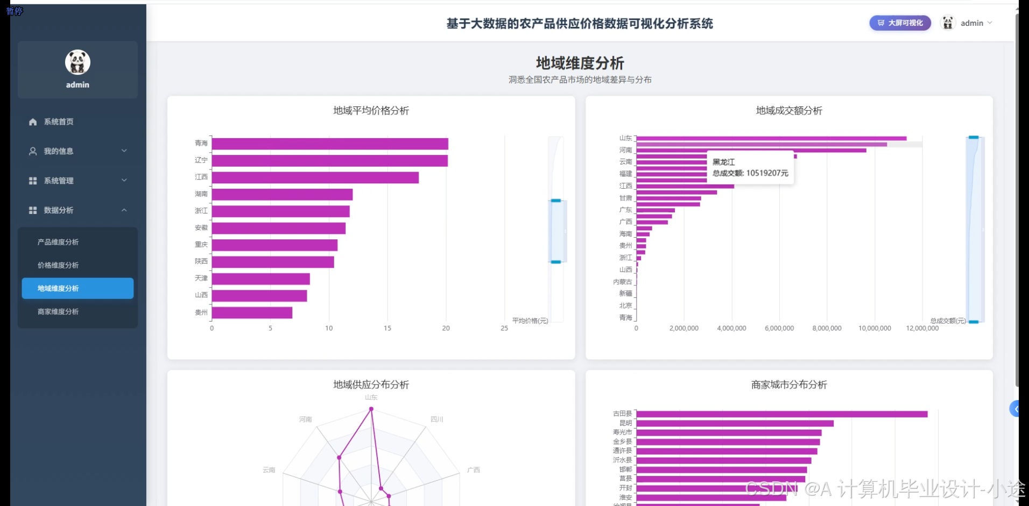Click the blue round arrow at the right edge
This screenshot has height=506, width=1029.
tap(1014, 409)
